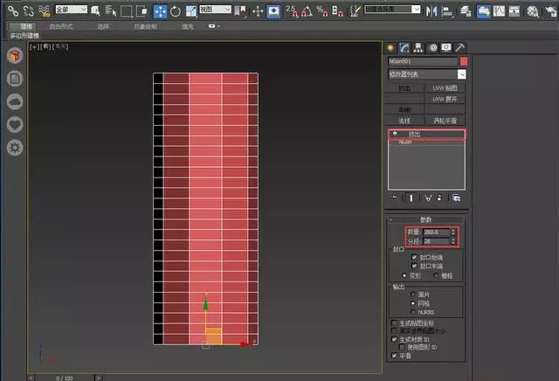Image resolution: width=559 pixels, height=381 pixels.
Task: Toggle the 封口始端 (Cap Start) checkbox
Action: pyautogui.click(x=415, y=258)
